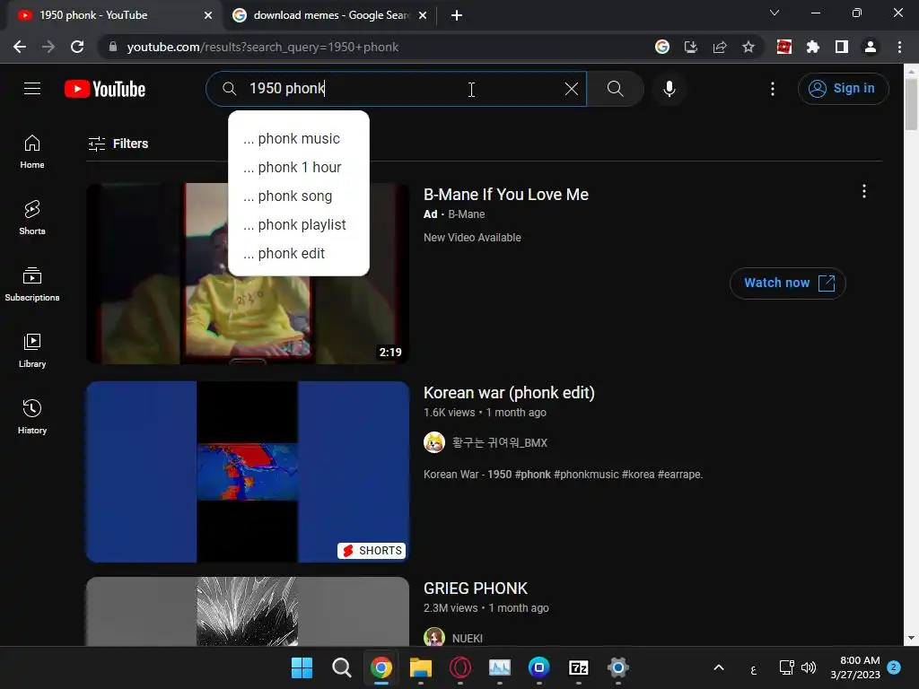
Task: Bookmark this page with the star icon
Action: tap(748, 47)
